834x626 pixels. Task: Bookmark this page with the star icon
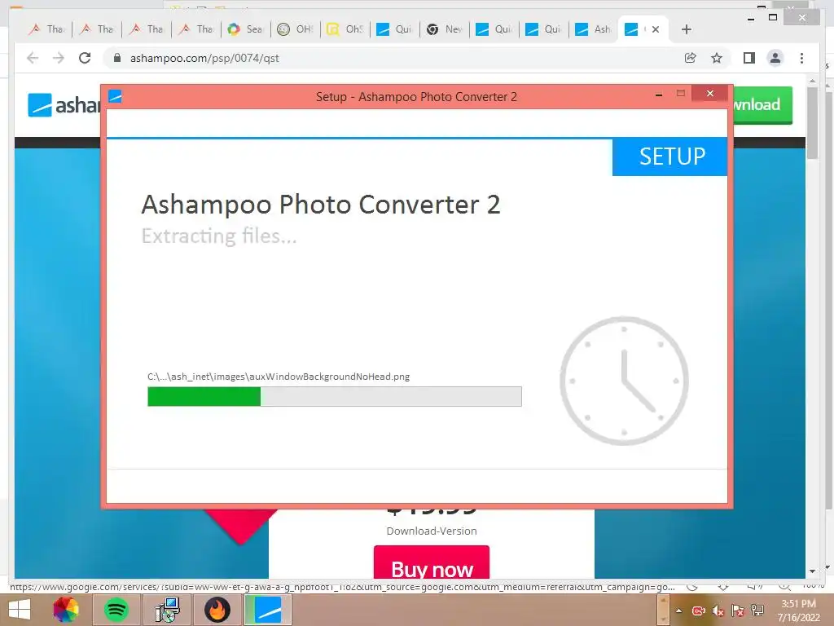(717, 58)
